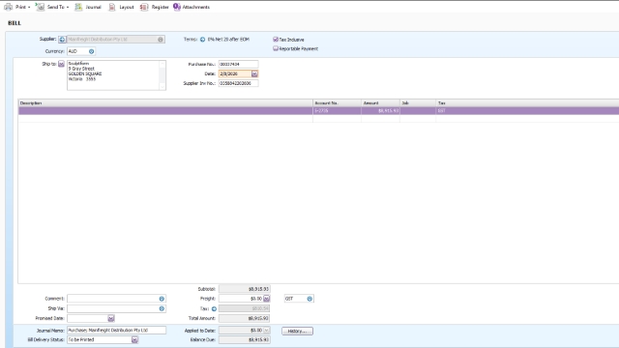Click the Total Amount field
The width and height of the screenshot is (619, 348).
click(245, 318)
